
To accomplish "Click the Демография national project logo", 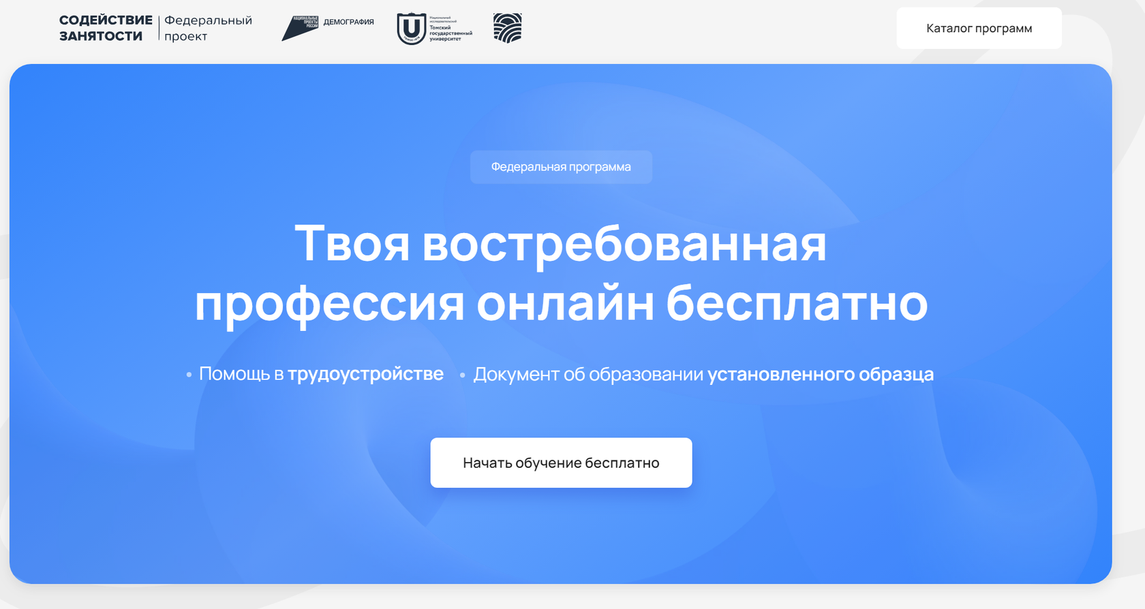I will pyautogui.click(x=328, y=28).
